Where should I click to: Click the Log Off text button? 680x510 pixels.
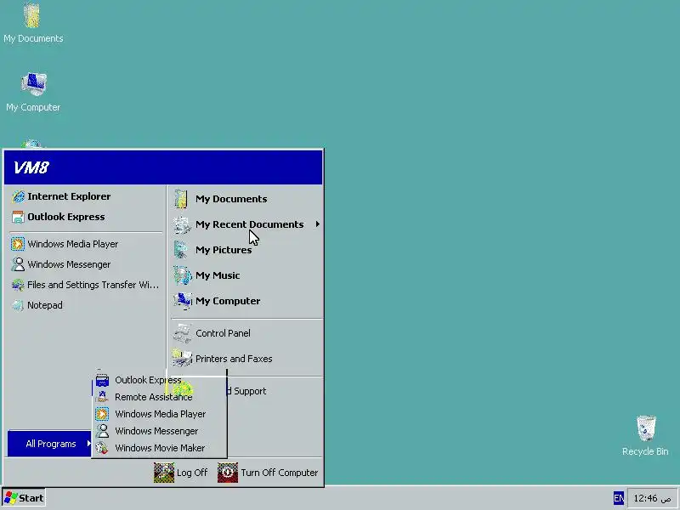[192, 473]
